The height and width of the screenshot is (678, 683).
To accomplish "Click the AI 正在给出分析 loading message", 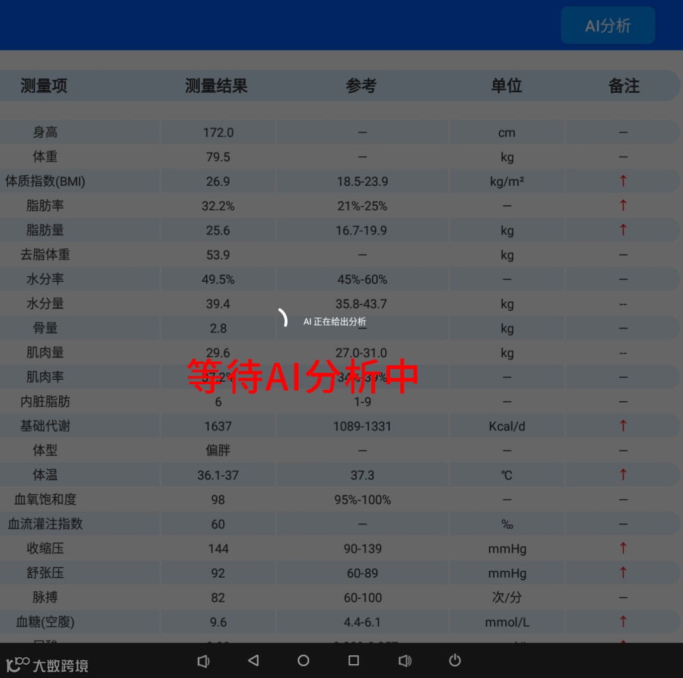I will (x=335, y=322).
